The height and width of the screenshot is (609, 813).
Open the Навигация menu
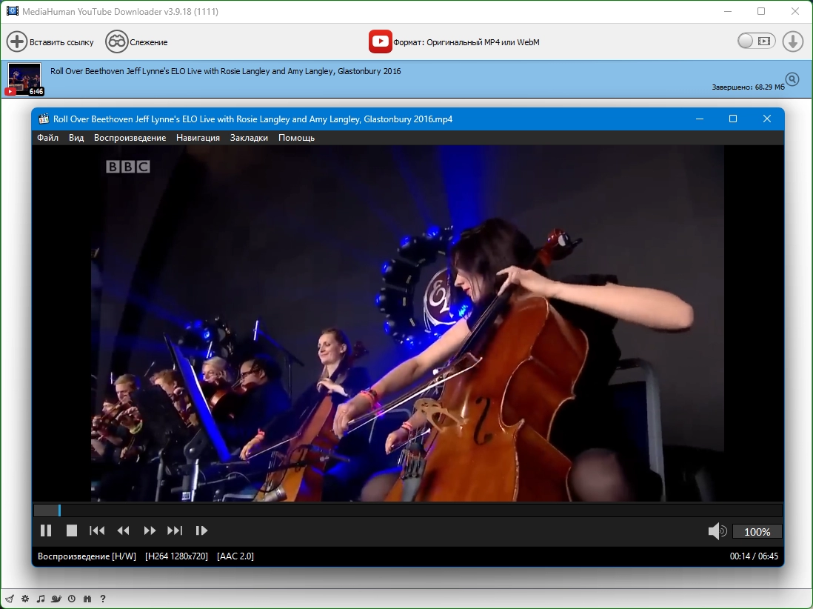tap(198, 138)
